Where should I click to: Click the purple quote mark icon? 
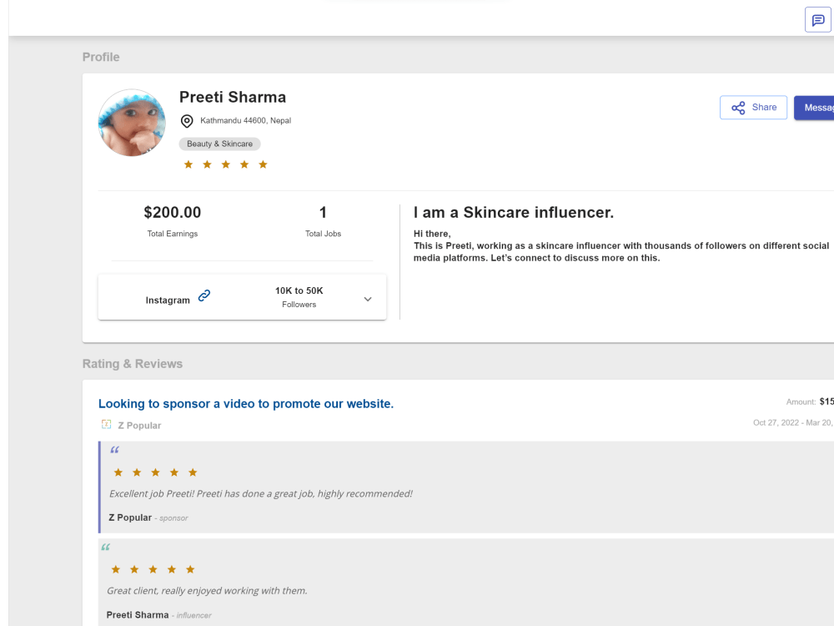114,451
